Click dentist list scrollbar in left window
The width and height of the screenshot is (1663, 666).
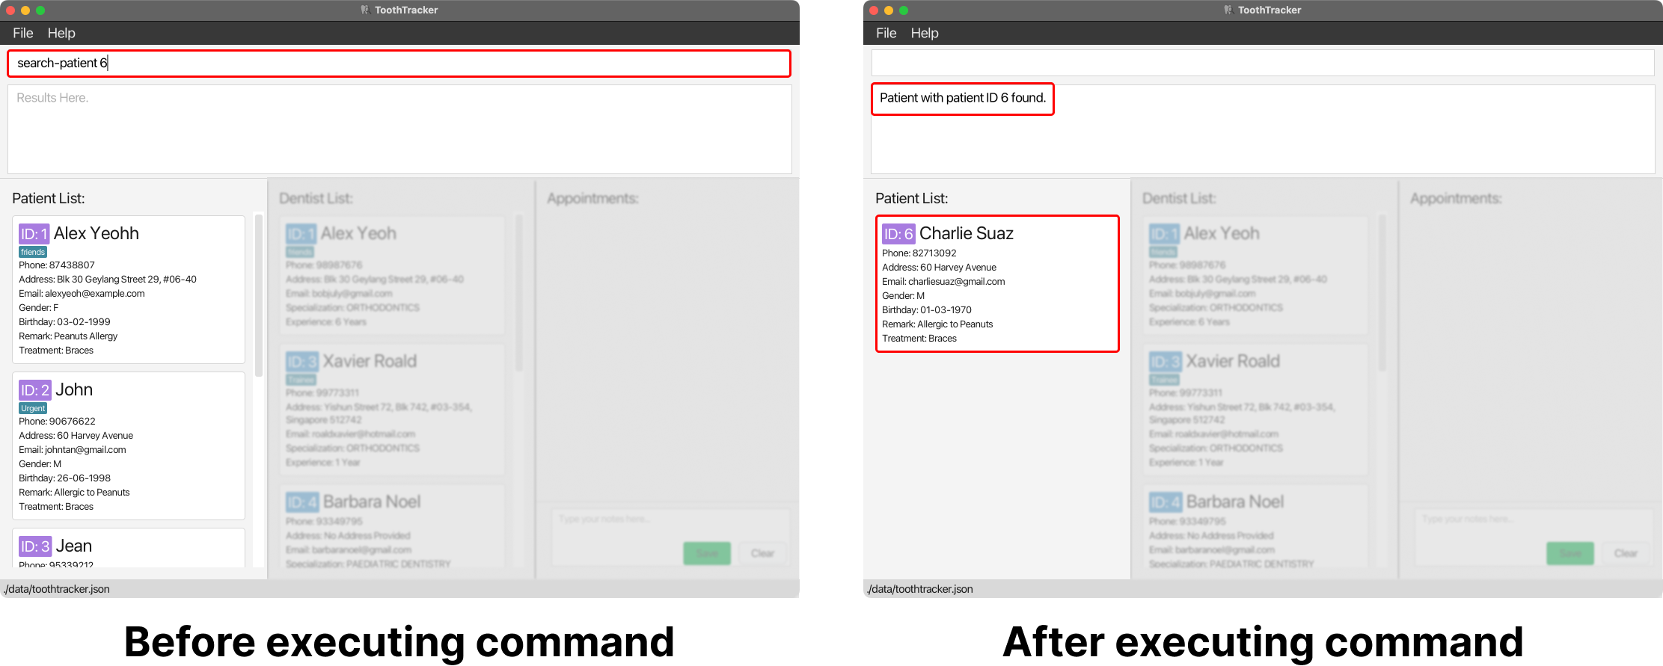[518, 293]
